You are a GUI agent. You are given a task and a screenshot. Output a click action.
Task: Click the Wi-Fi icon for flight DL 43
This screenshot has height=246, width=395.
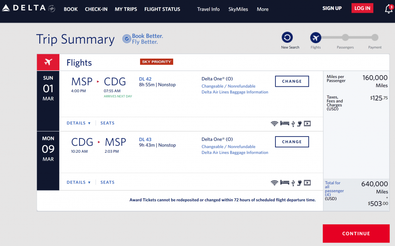coord(274,182)
